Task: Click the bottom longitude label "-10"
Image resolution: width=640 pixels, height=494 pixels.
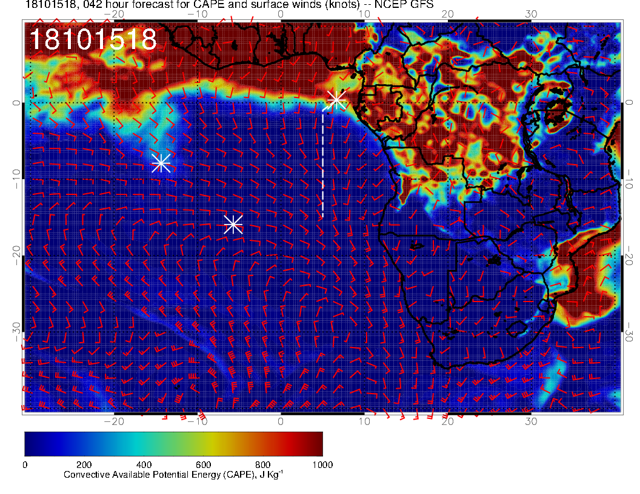Action: (x=197, y=422)
